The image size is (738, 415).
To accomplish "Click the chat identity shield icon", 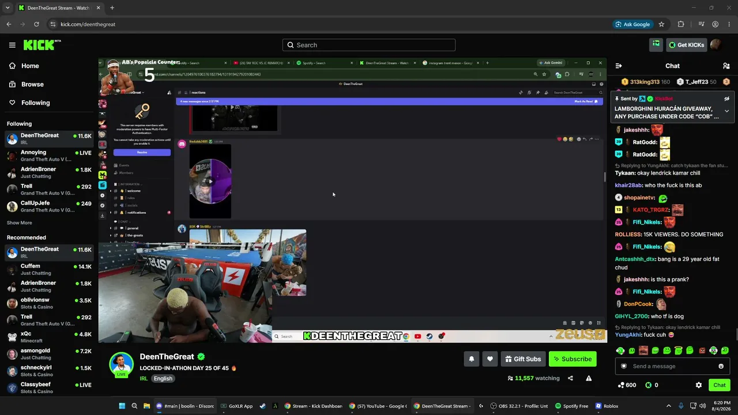I will pyautogui.click(x=623, y=366).
